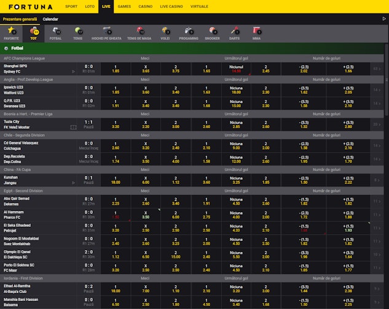Select the Fotbal sport icon
The width and height of the screenshot is (389, 309).
click(x=56, y=32)
